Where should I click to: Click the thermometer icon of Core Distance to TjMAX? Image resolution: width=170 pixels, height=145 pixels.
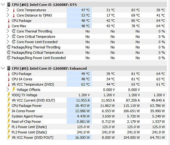coord(14,15)
